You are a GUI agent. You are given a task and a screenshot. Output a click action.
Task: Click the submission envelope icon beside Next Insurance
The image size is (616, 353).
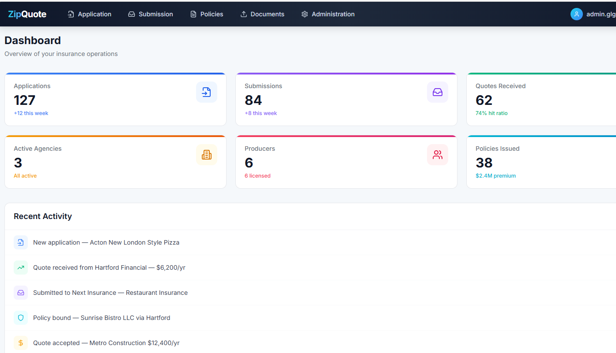coord(21,293)
